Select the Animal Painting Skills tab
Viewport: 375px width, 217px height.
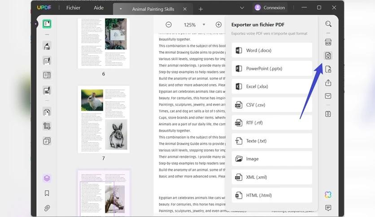(x=153, y=9)
